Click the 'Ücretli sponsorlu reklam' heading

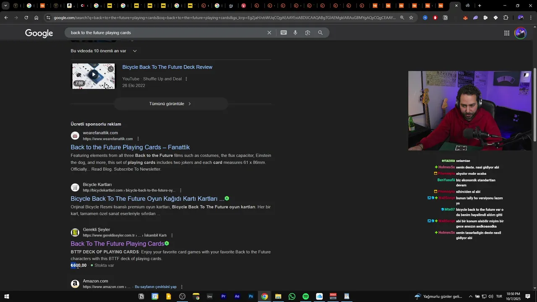[x=96, y=124]
